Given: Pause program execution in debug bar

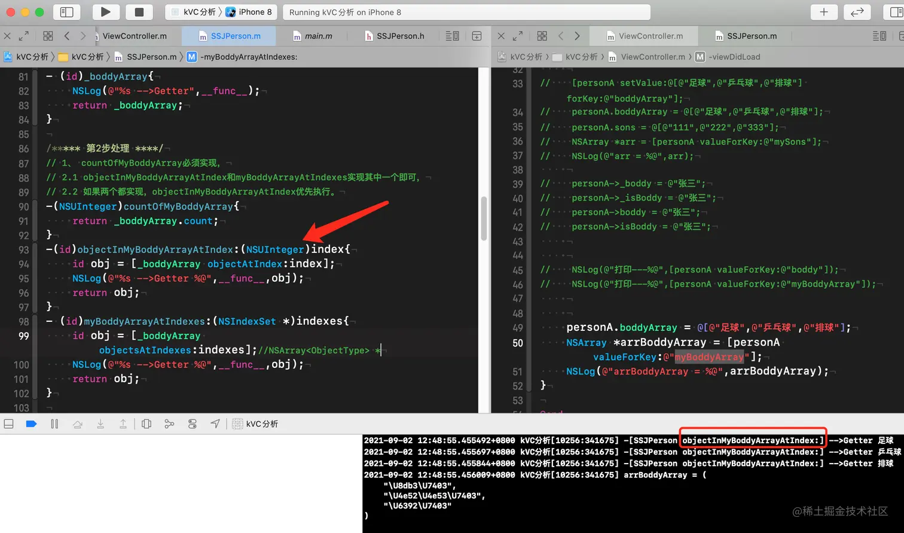Looking at the screenshot, I should click(54, 424).
